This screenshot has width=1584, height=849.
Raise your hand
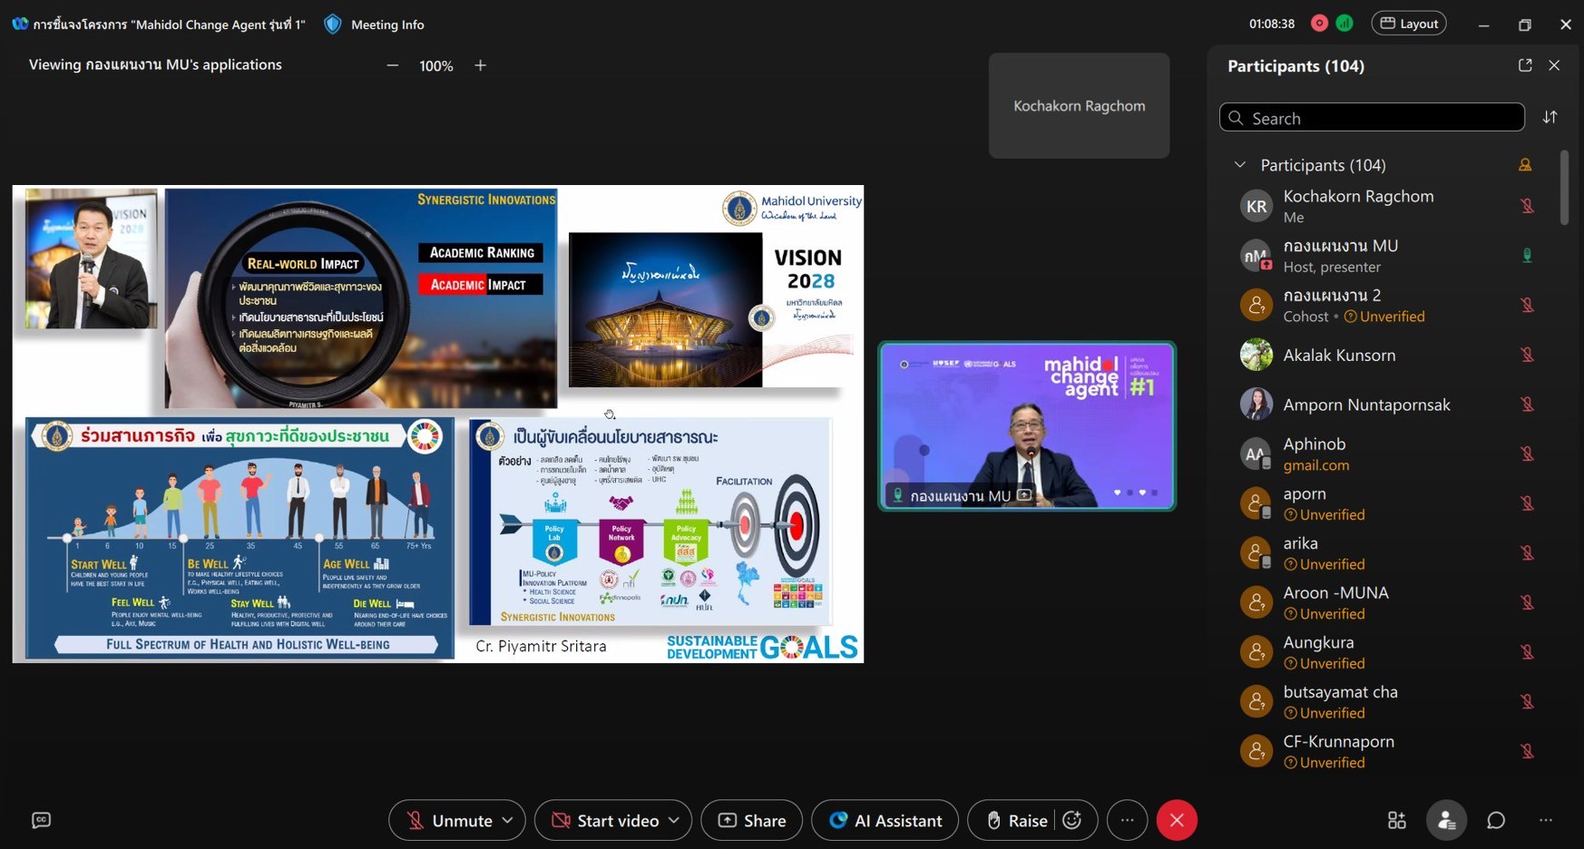click(1016, 820)
